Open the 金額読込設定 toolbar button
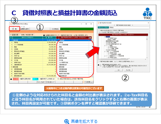 pos(25,29)
